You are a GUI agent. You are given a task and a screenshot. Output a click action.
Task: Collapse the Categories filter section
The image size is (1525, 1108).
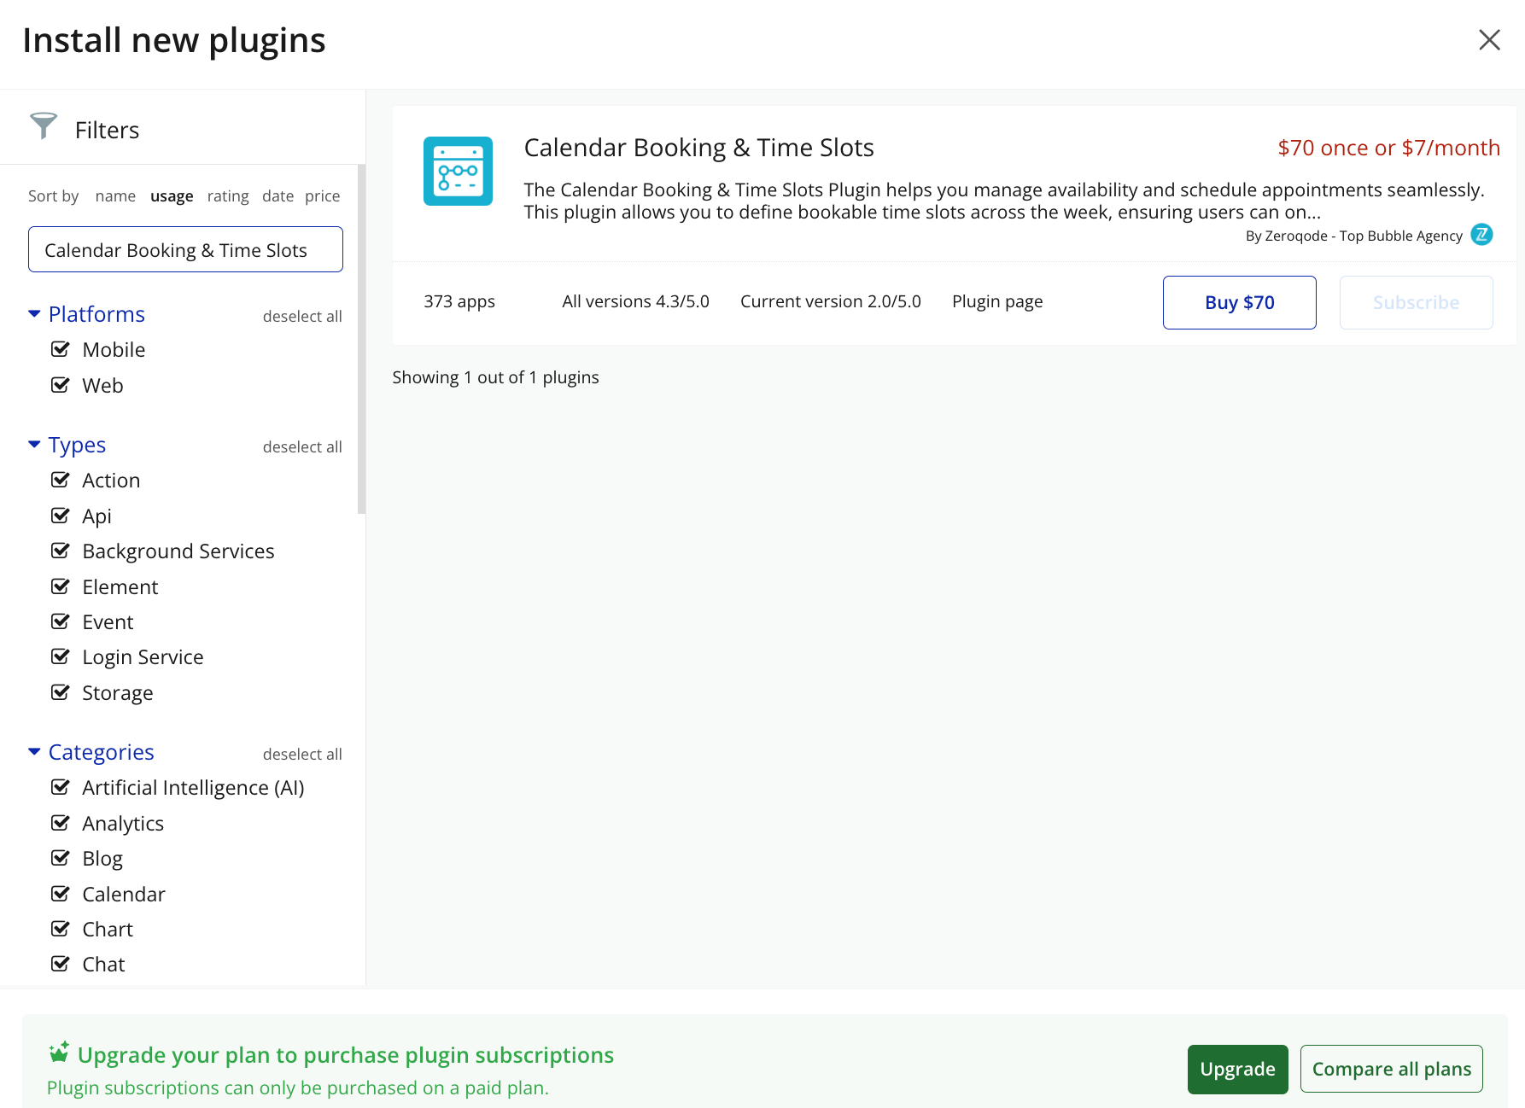[x=35, y=752]
